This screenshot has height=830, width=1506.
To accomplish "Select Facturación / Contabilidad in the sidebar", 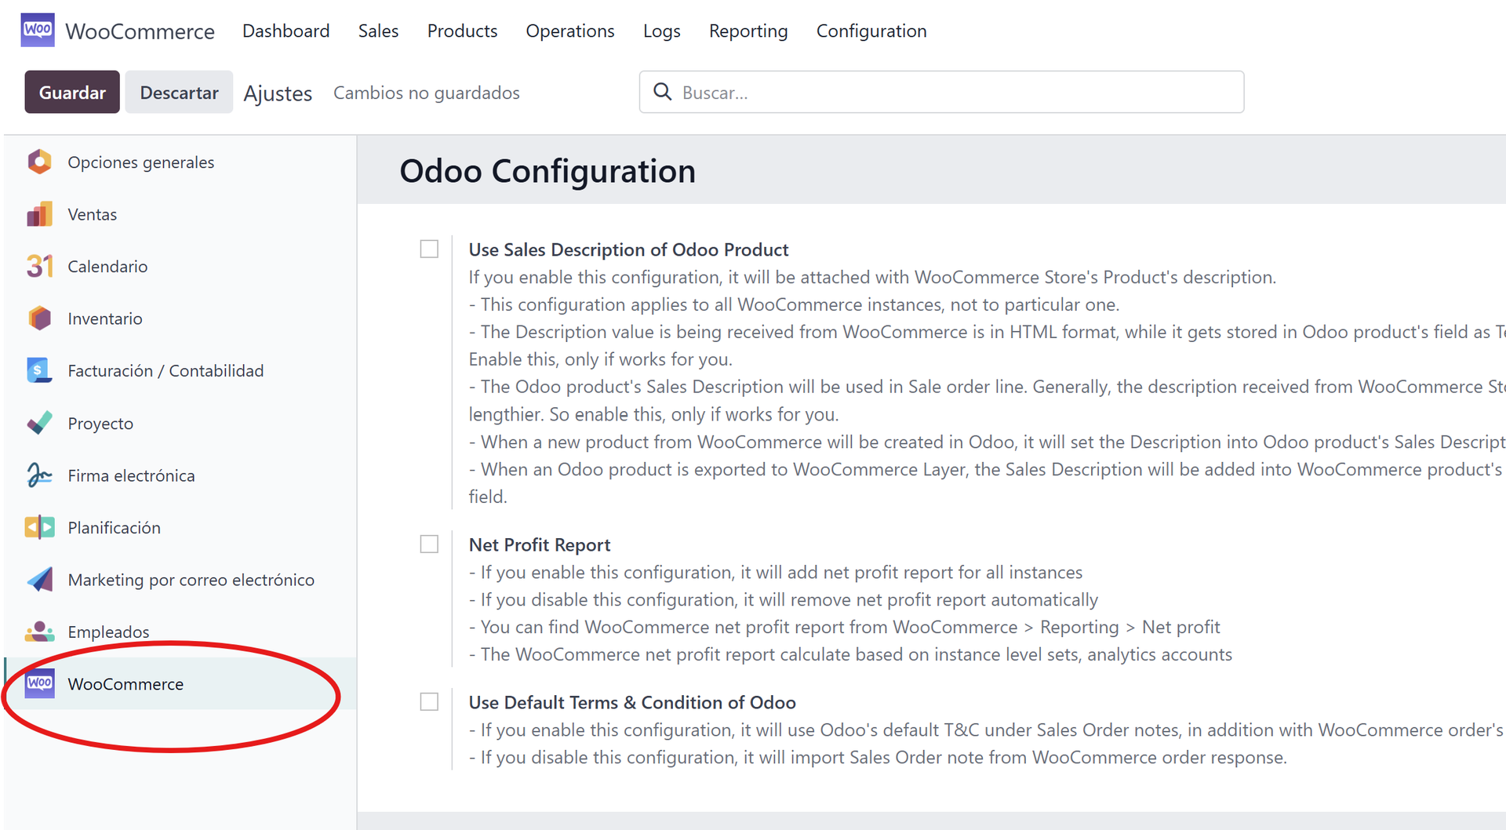I will (x=166, y=370).
